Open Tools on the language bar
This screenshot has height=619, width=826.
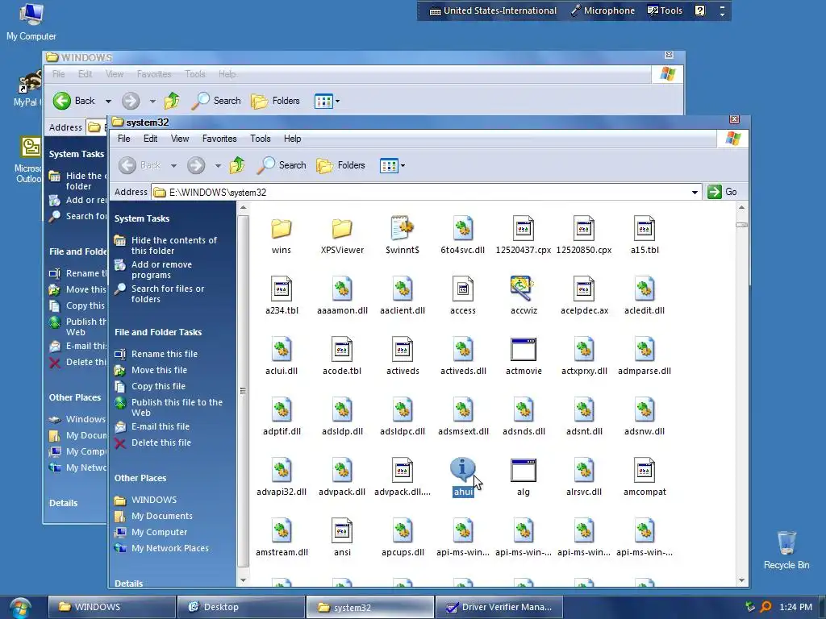click(x=665, y=10)
